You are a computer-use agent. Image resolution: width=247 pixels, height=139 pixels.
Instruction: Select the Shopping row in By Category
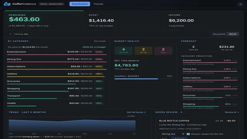click(x=57, y=89)
